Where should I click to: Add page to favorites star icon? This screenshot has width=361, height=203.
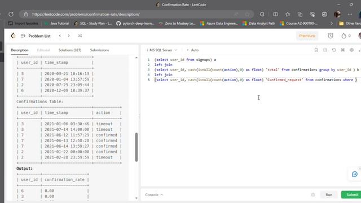click(x=247, y=14)
